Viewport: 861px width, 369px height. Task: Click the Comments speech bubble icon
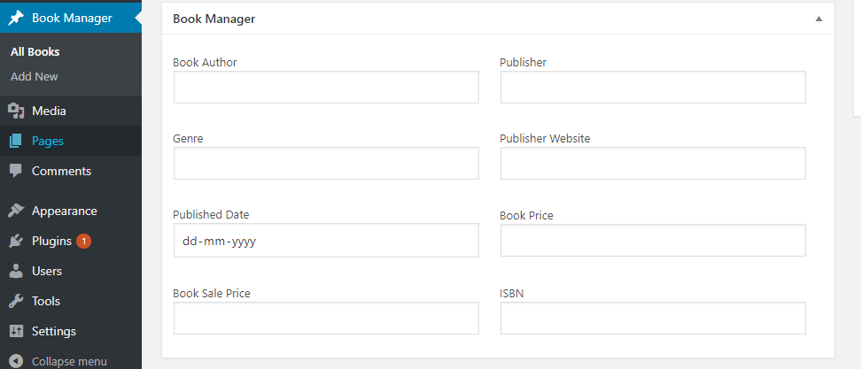coord(17,171)
